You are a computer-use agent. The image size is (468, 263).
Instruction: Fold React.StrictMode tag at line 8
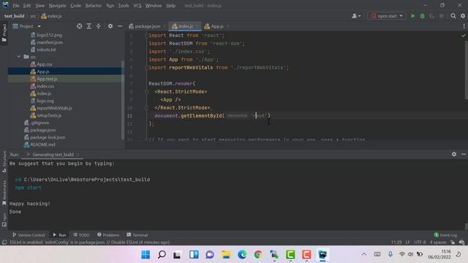coord(146,91)
